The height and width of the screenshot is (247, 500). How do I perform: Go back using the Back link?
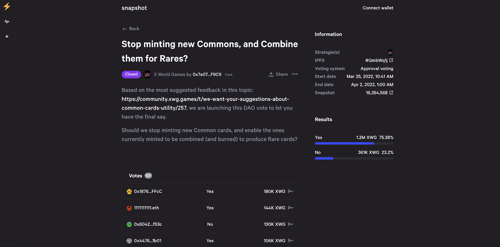(131, 29)
